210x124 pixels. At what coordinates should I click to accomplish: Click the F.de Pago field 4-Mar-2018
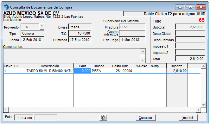coord(132,40)
